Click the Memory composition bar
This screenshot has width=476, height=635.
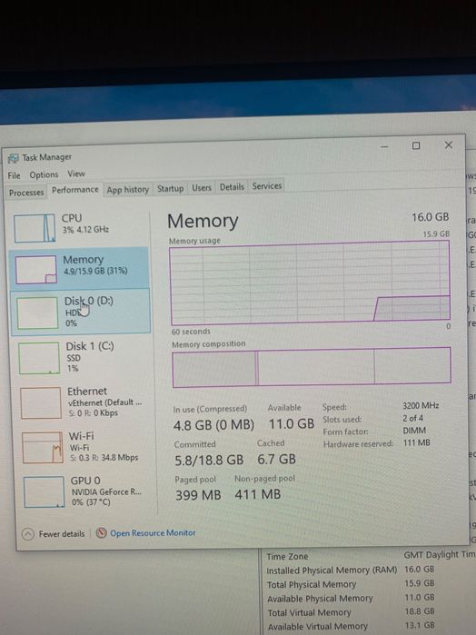[x=312, y=367]
